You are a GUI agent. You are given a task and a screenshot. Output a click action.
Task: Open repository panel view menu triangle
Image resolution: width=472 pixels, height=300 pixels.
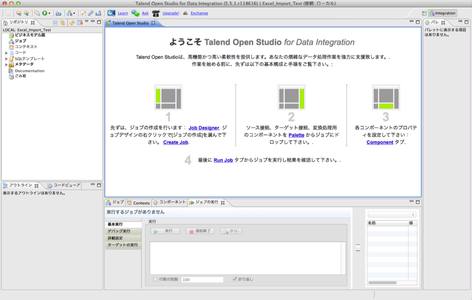click(x=87, y=22)
